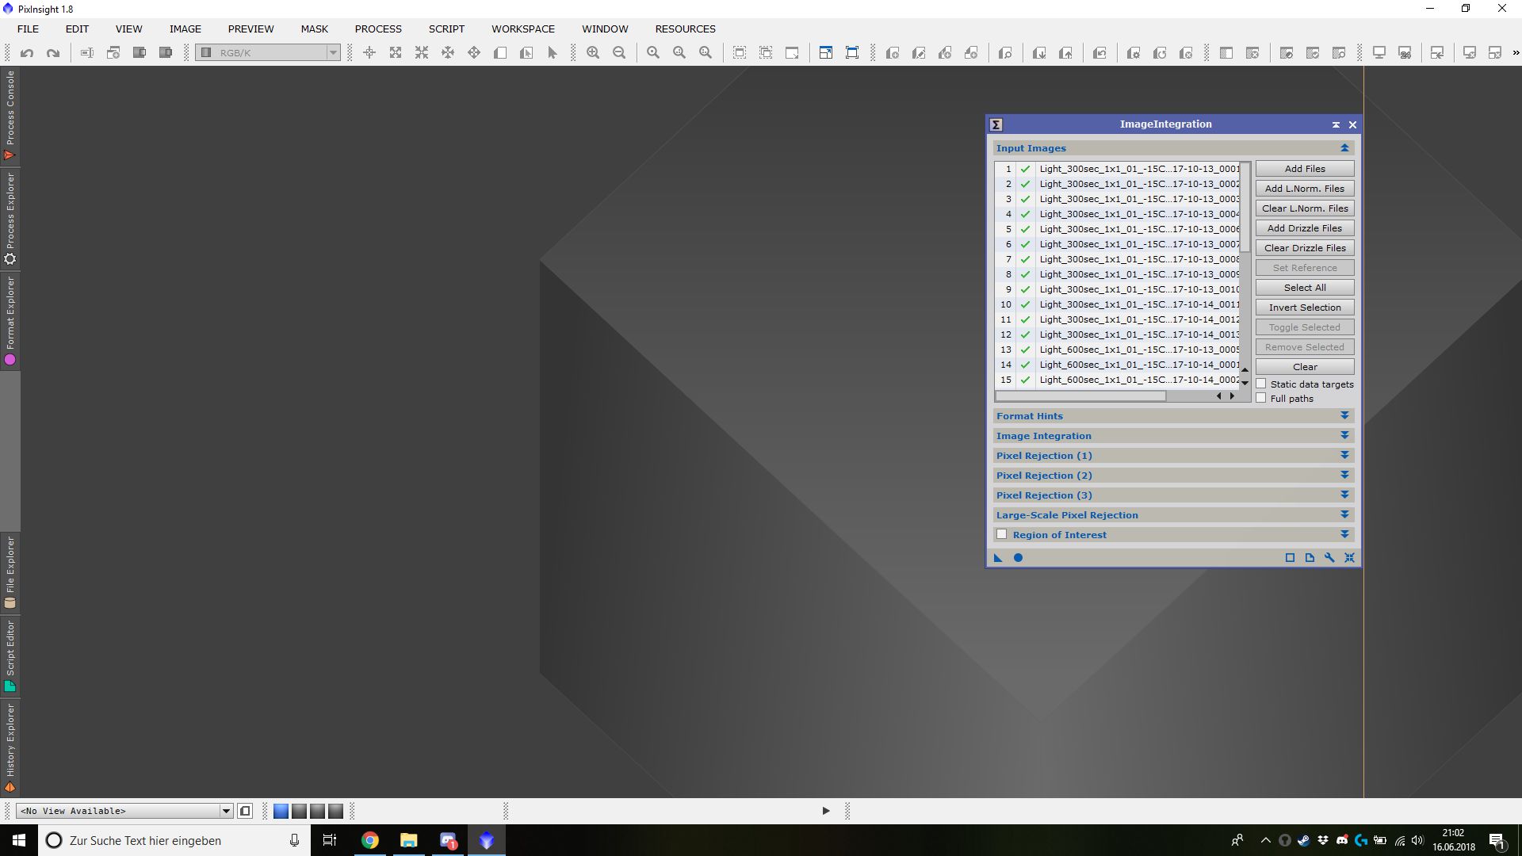Click Add L.Norm. Files button
This screenshot has height=856, width=1522.
pyautogui.click(x=1305, y=189)
